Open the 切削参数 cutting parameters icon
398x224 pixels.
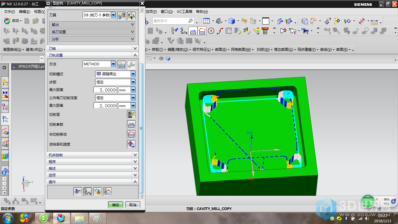pyautogui.click(x=131, y=125)
